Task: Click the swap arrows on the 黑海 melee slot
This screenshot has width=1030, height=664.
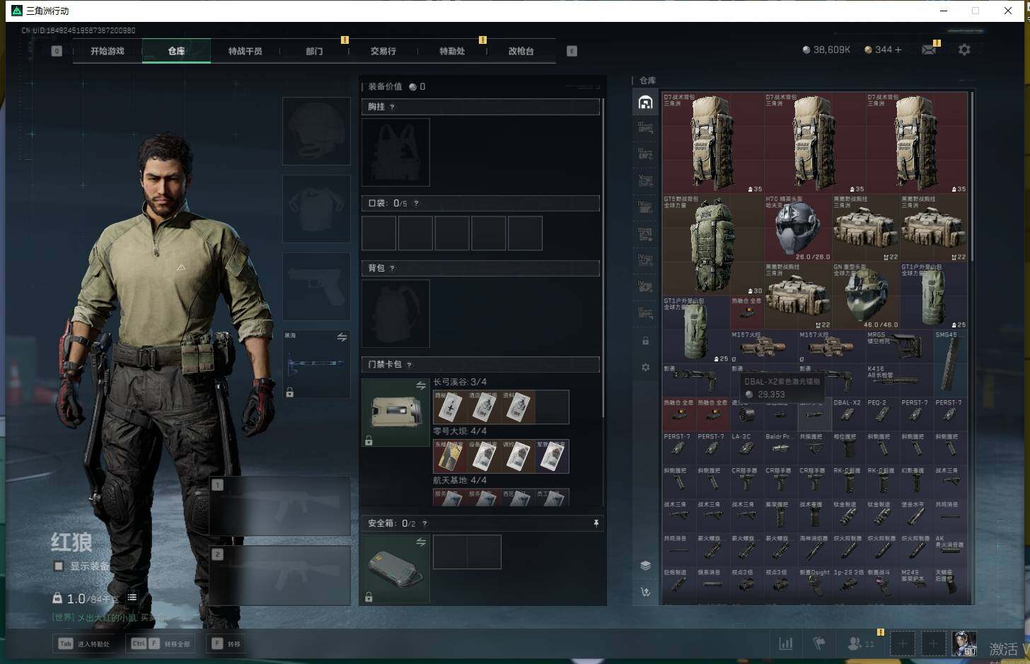Action: (x=342, y=337)
